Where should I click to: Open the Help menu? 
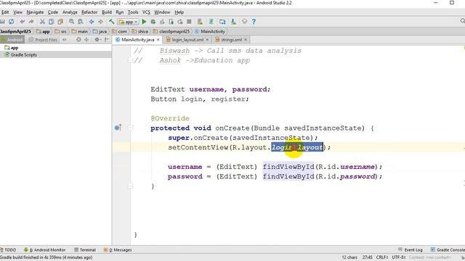pos(179,12)
